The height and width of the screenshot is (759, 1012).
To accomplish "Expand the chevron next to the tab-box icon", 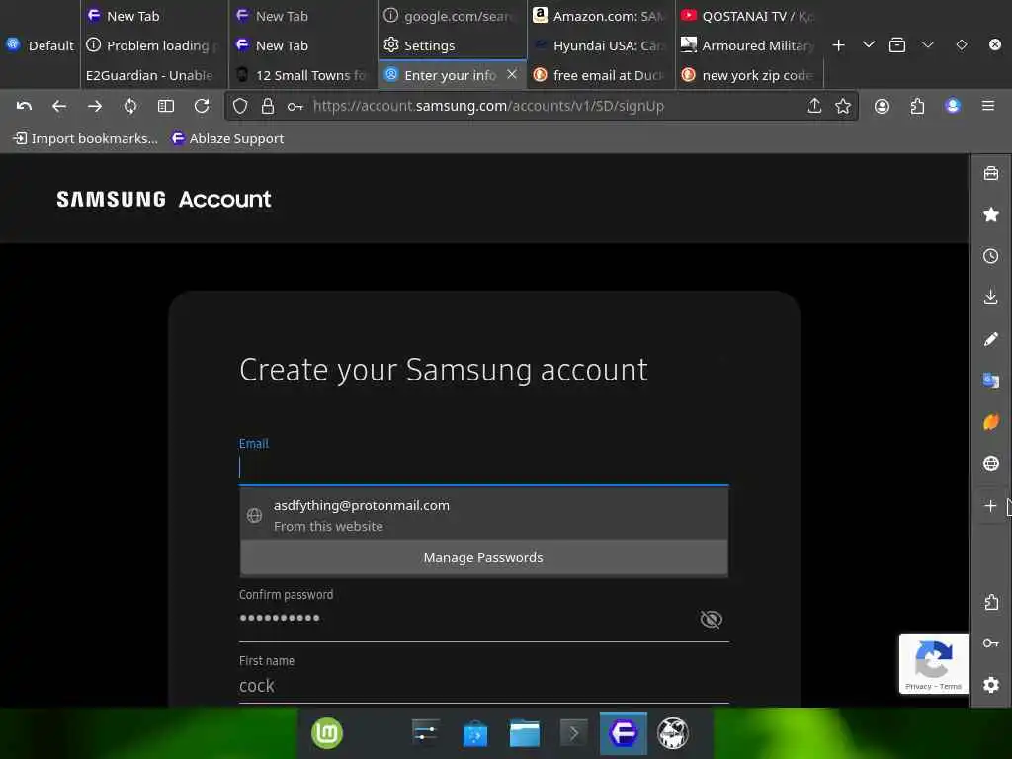I will [928, 45].
